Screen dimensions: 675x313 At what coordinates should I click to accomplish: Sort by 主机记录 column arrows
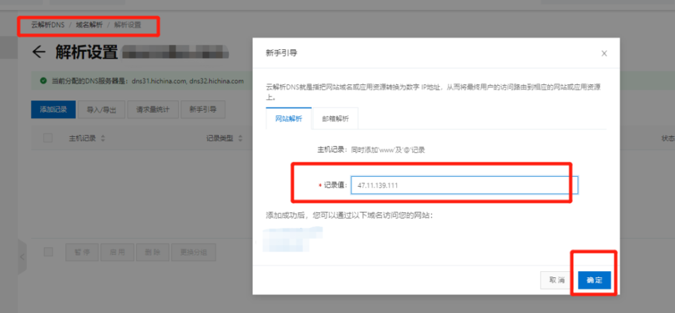pyautogui.click(x=103, y=138)
